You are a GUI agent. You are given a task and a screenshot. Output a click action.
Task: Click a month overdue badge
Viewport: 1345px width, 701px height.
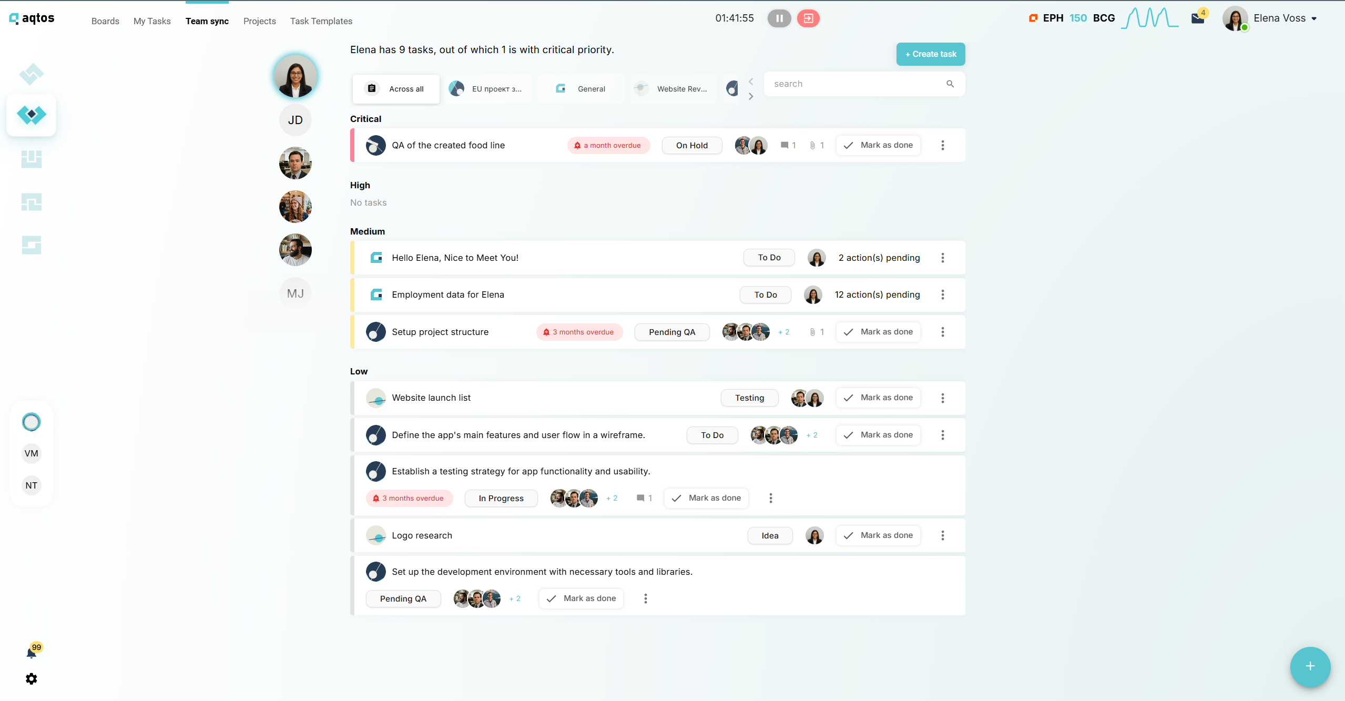click(x=608, y=146)
